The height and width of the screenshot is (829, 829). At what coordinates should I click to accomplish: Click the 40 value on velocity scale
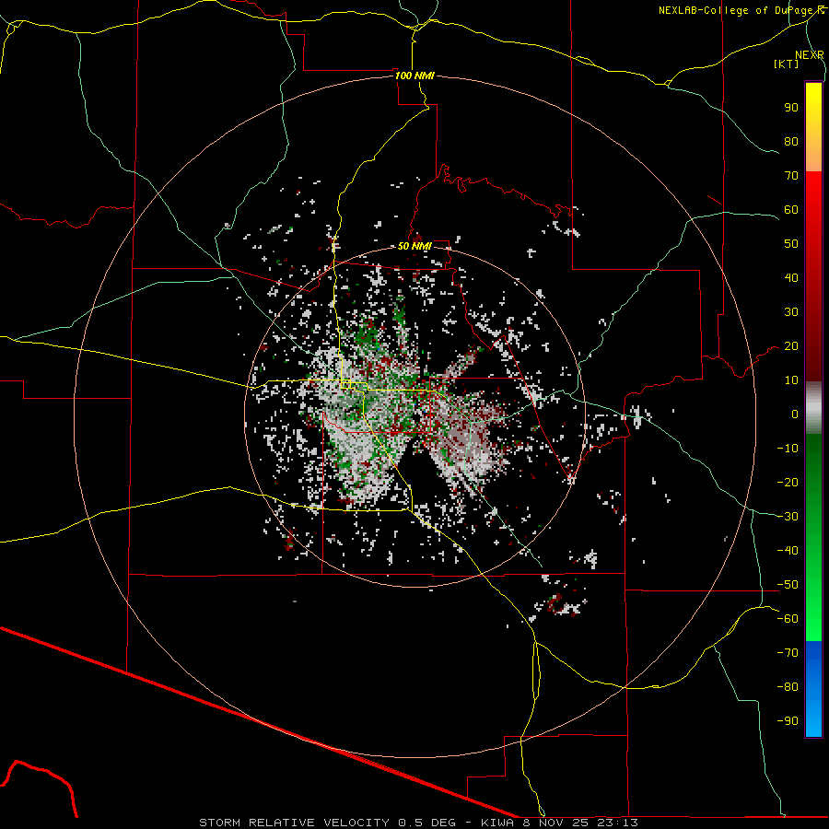tap(791, 277)
